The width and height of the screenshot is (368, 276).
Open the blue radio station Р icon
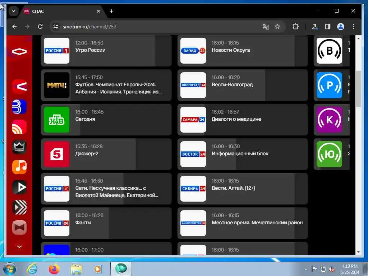(x=329, y=85)
